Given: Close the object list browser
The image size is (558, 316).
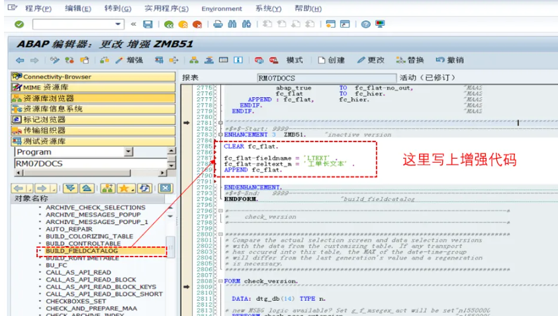Looking at the screenshot, I should coord(165,188).
